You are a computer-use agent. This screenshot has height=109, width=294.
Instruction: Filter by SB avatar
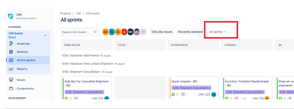coord(105,32)
